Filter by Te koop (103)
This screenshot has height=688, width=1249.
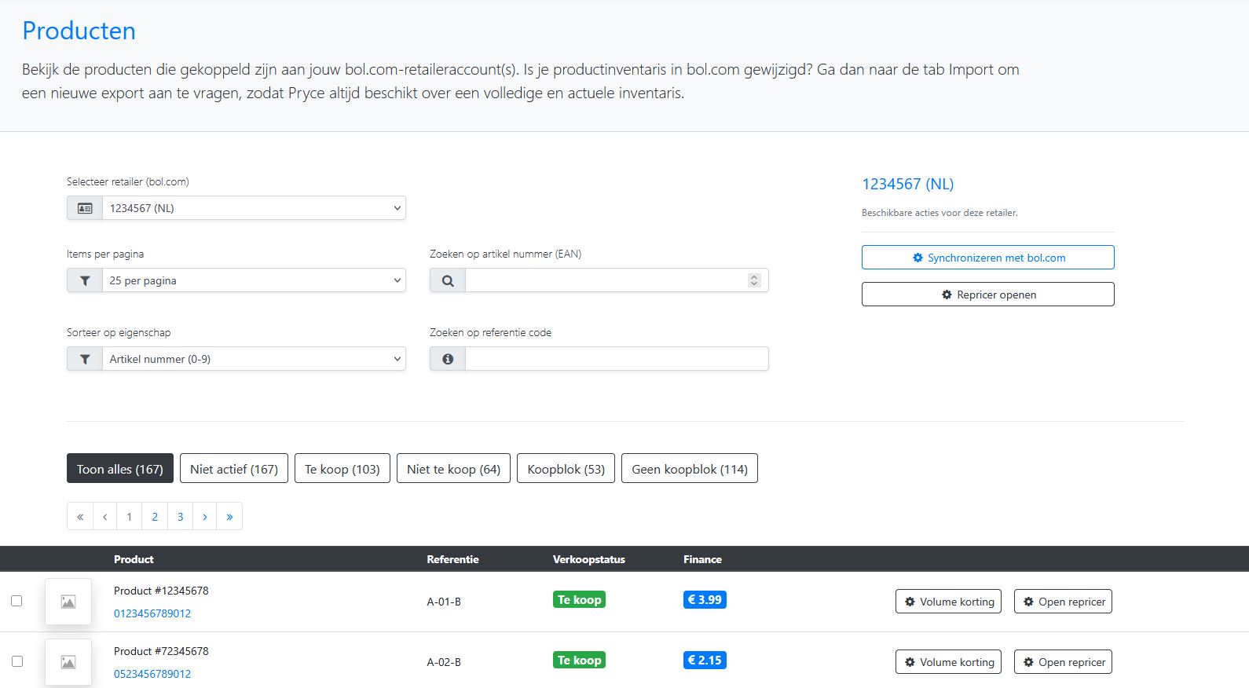coord(342,469)
